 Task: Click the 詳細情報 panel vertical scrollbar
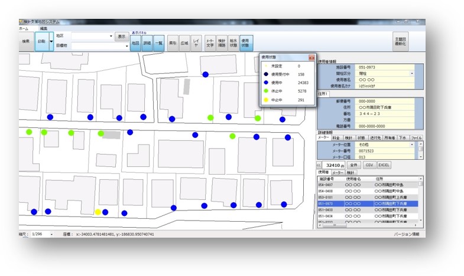click(421, 150)
